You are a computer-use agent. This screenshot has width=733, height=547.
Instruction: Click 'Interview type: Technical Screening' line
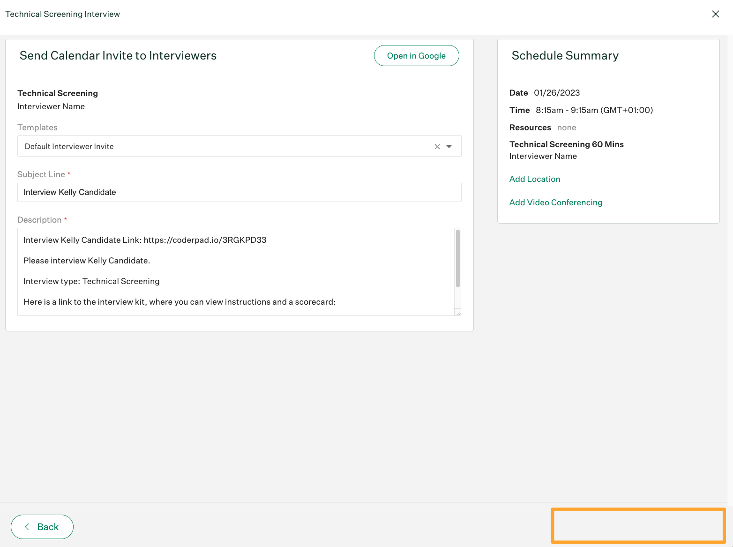point(91,281)
